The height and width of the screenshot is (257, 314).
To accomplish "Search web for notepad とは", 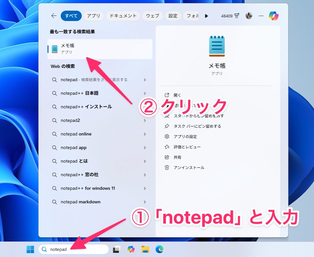I will [74, 161].
